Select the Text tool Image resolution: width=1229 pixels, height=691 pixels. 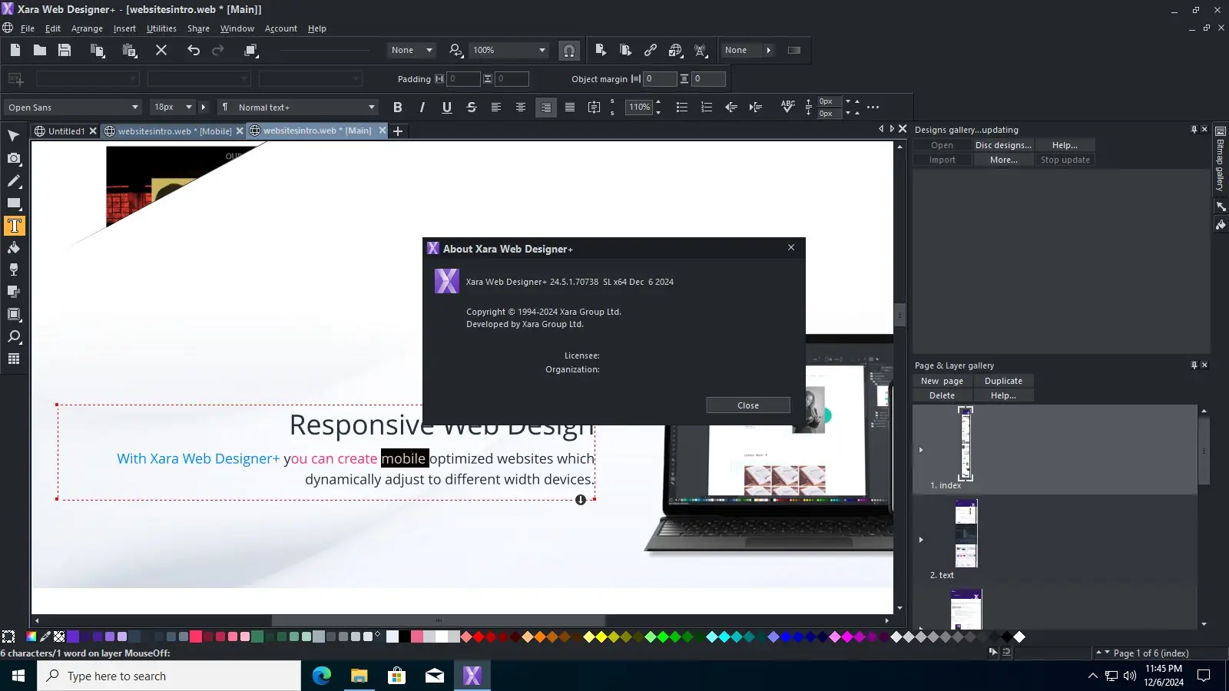pyautogui.click(x=14, y=226)
